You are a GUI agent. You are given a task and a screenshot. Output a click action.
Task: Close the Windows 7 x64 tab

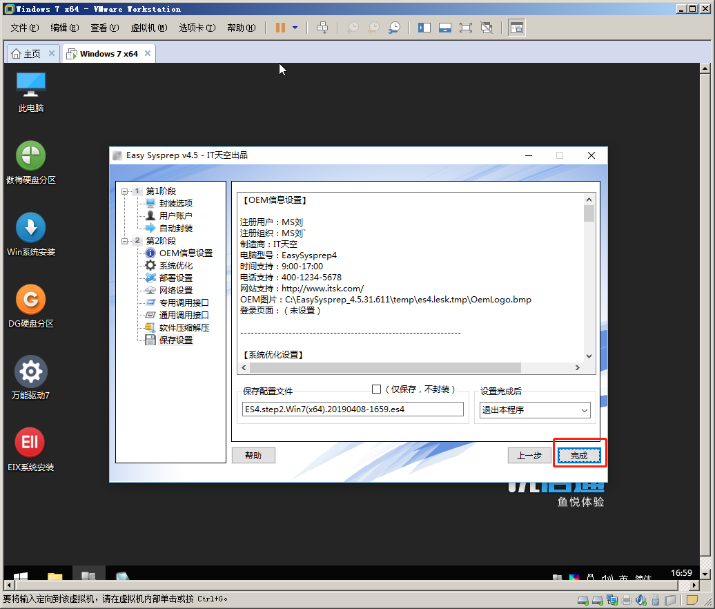tap(147, 53)
